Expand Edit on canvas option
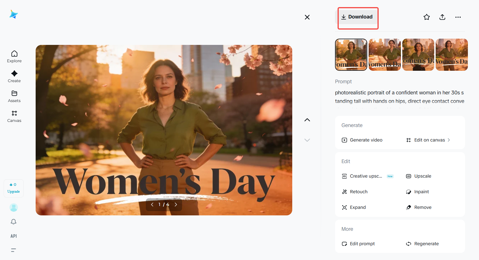Image resolution: width=479 pixels, height=260 pixels. coord(428,140)
